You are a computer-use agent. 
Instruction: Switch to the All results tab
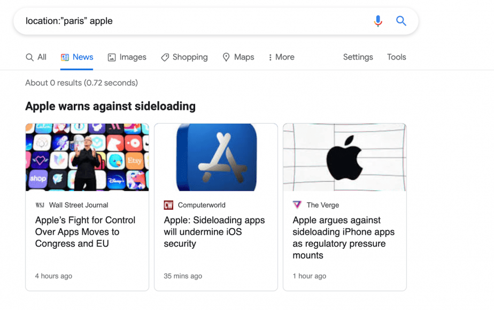[x=36, y=57]
